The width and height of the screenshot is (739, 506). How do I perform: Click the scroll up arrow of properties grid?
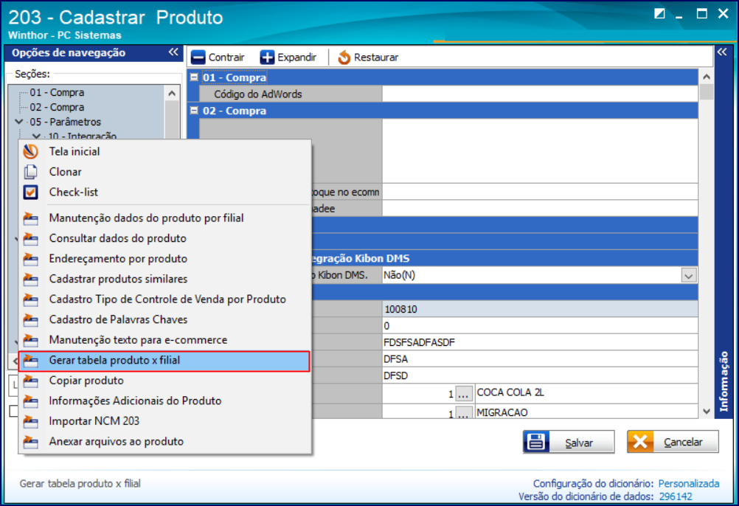[x=706, y=76]
